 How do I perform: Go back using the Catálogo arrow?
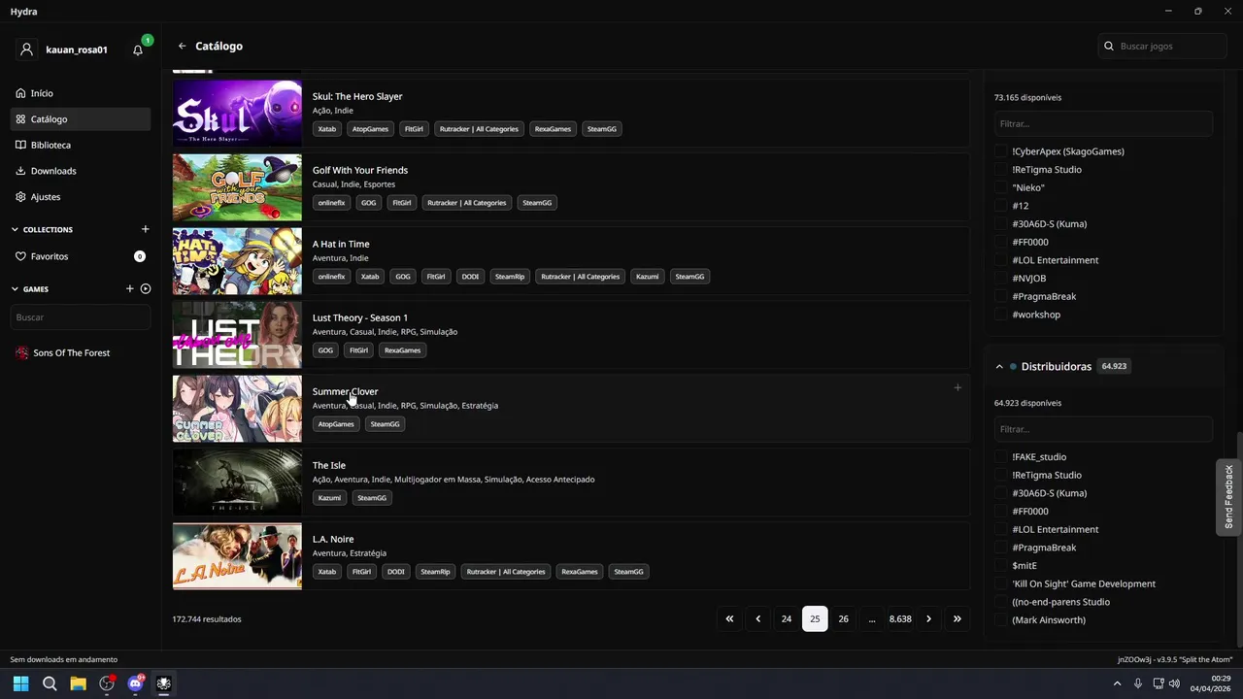click(x=182, y=46)
